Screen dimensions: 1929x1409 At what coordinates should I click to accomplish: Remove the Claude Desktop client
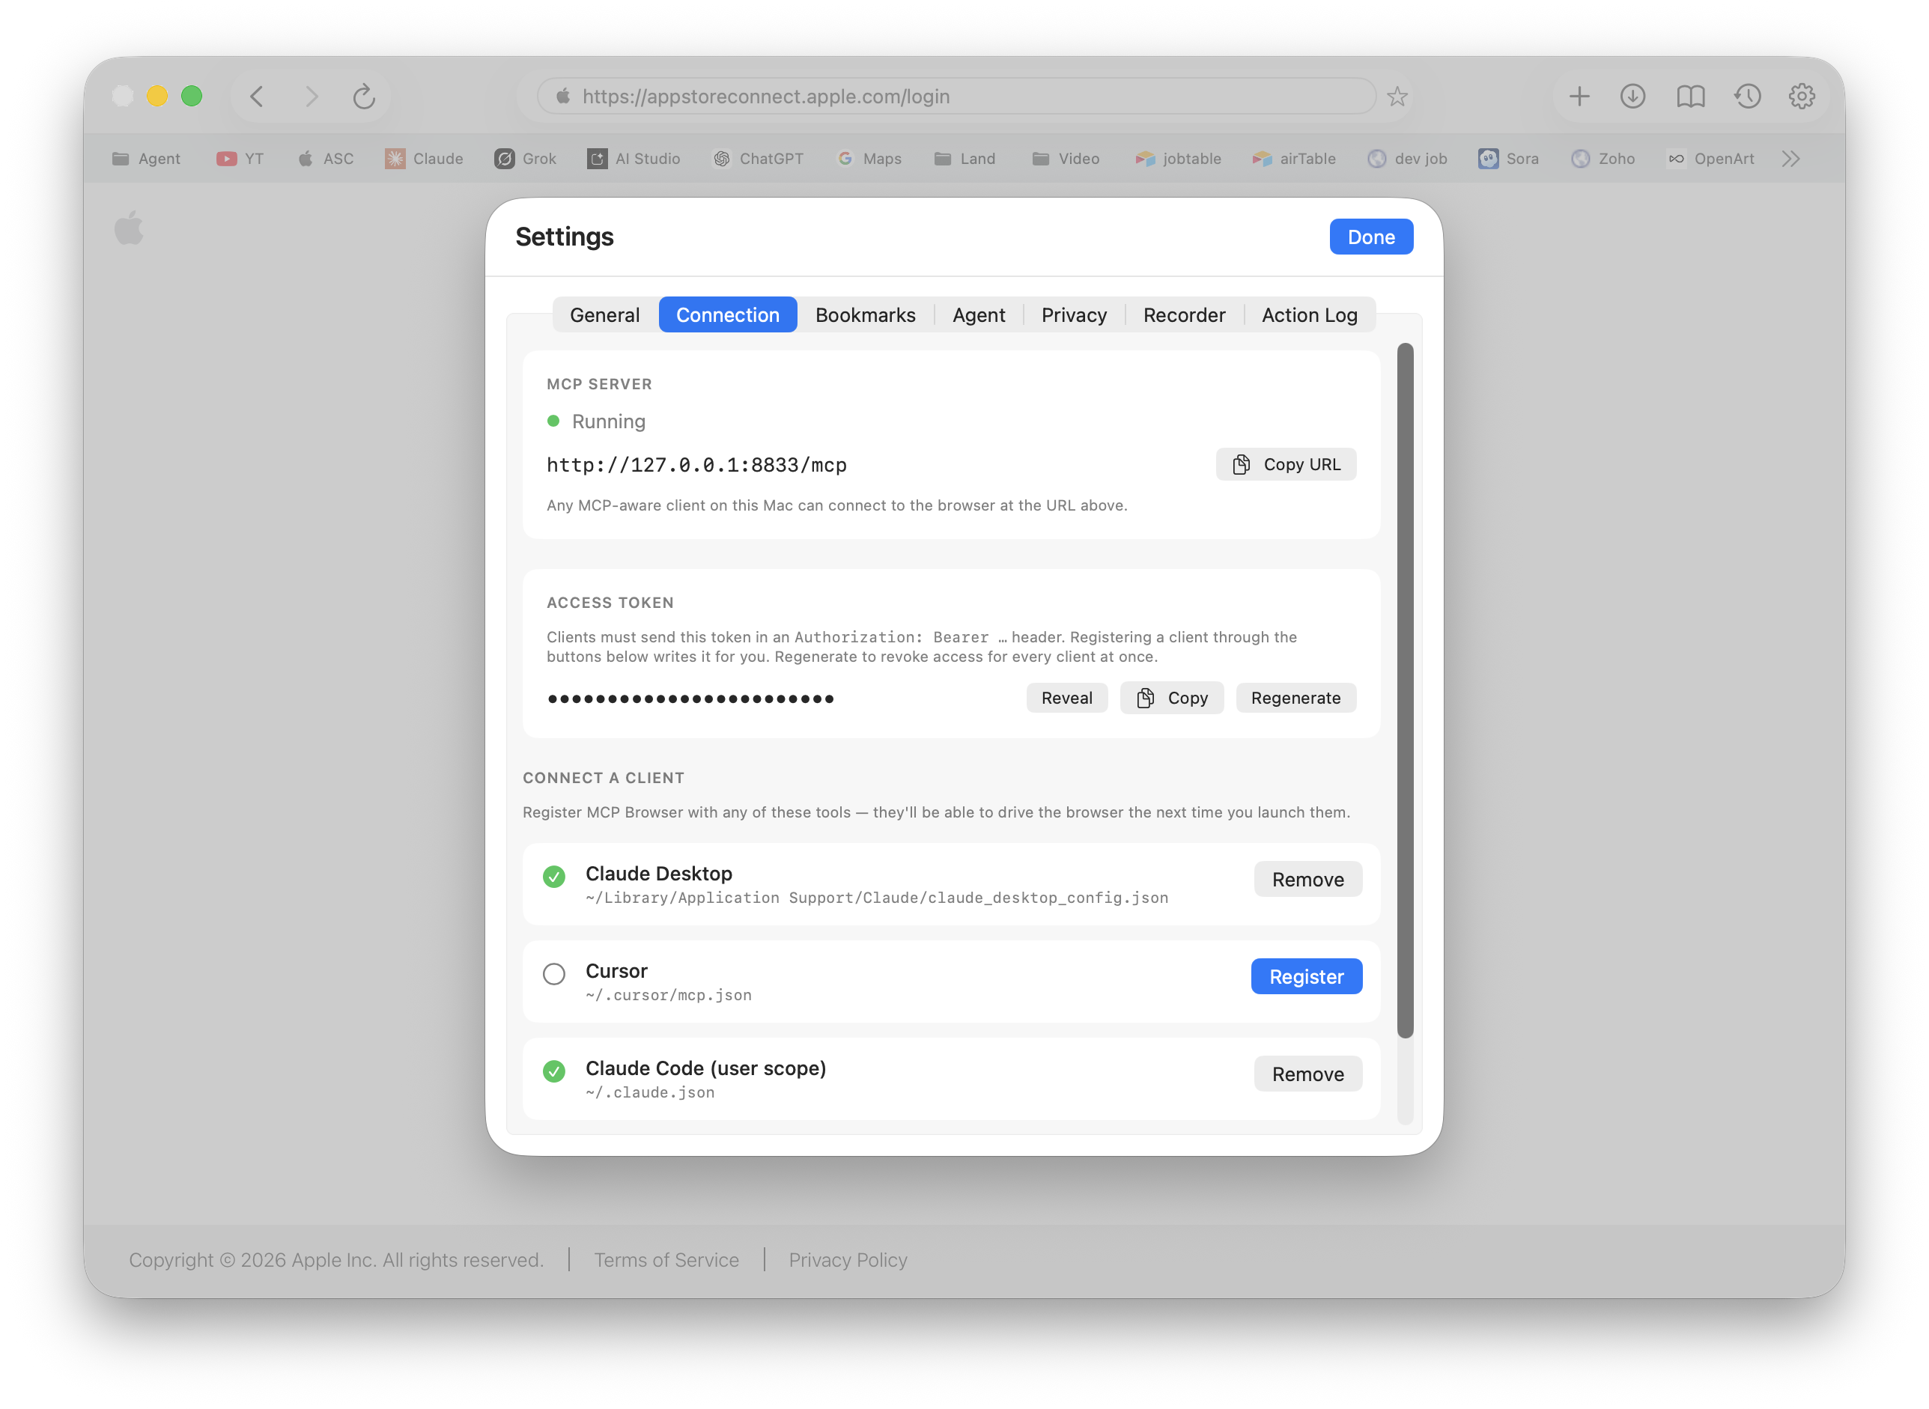1307,880
